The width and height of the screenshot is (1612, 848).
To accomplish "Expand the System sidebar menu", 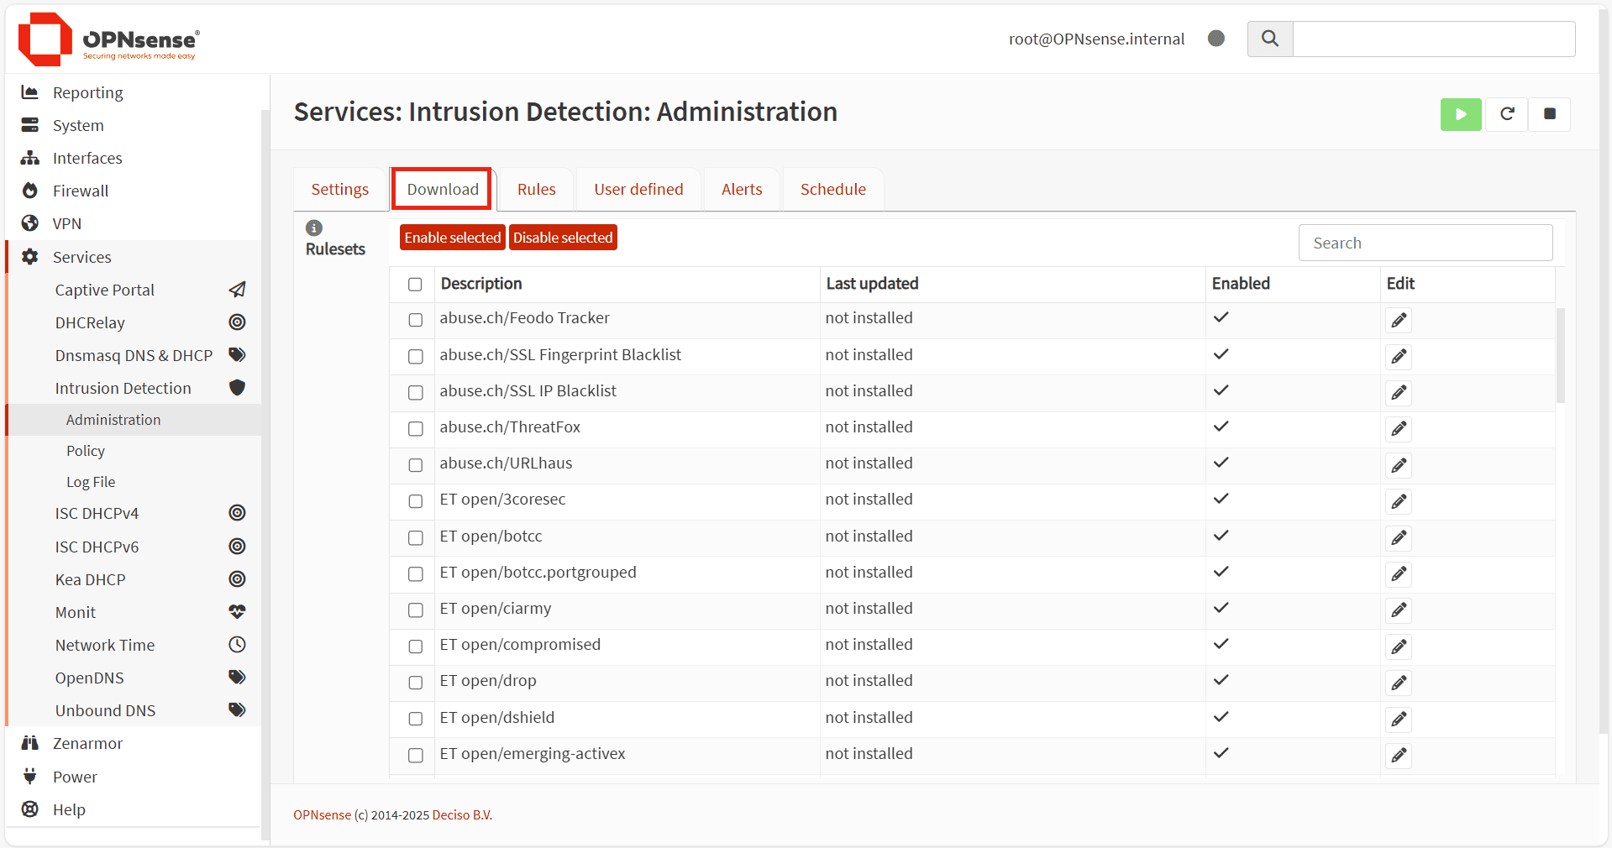I will coord(78,125).
